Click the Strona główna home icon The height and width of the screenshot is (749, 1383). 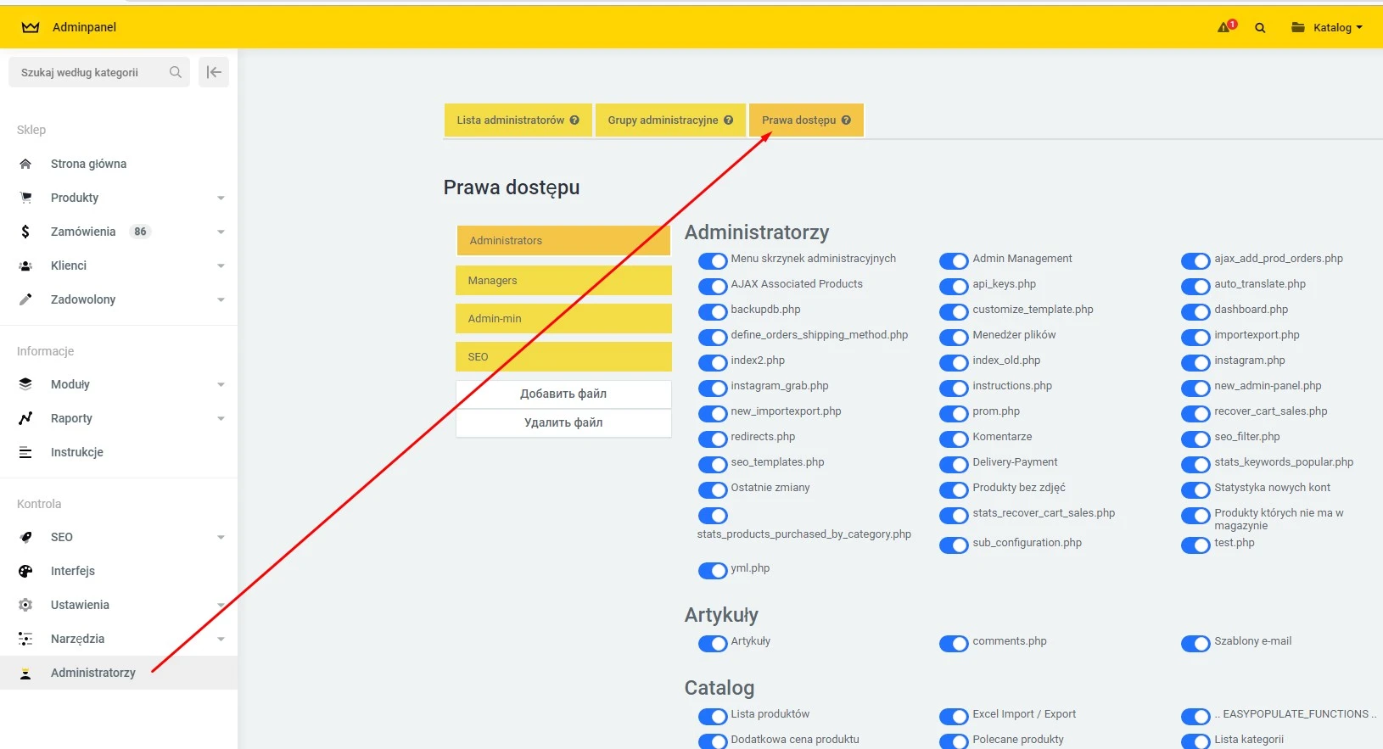[x=25, y=164]
